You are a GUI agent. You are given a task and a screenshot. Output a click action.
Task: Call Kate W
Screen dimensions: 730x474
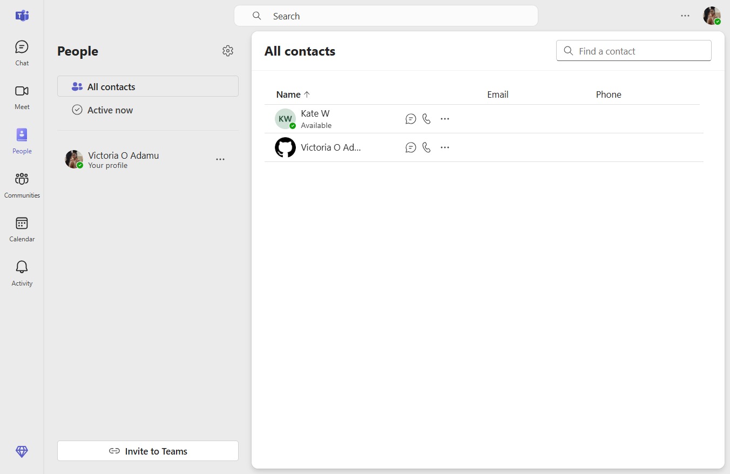point(427,119)
